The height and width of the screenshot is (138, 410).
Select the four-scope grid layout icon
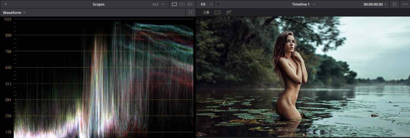click(x=190, y=4)
